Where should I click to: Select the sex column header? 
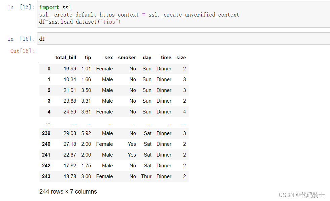(x=108, y=58)
